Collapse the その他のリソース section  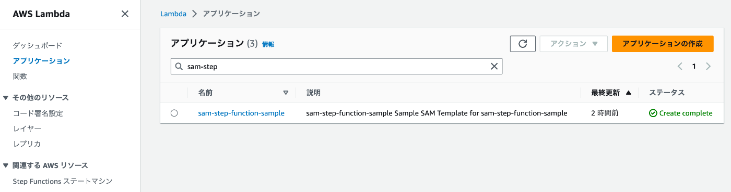pos(6,97)
